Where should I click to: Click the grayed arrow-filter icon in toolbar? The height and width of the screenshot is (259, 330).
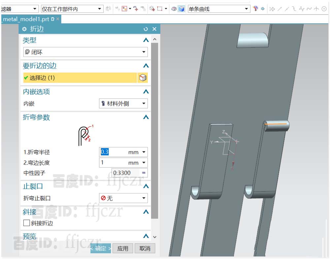click(118, 9)
